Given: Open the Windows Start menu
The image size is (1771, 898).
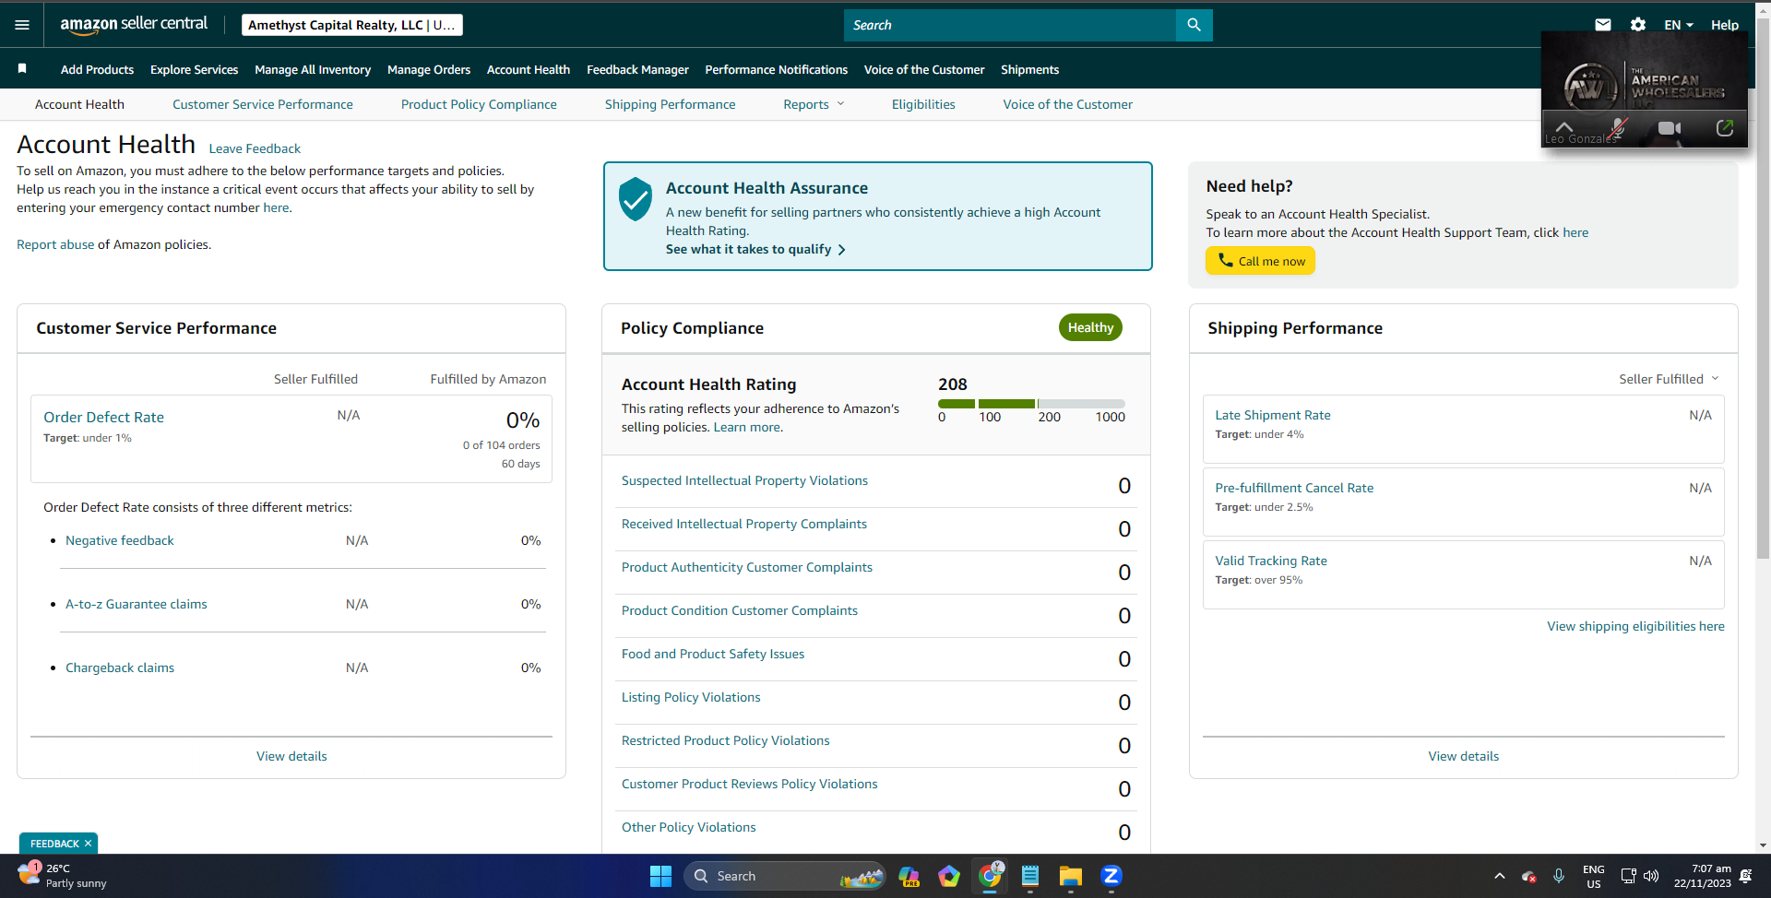Looking at the screenshot, I should pos(660,876).
